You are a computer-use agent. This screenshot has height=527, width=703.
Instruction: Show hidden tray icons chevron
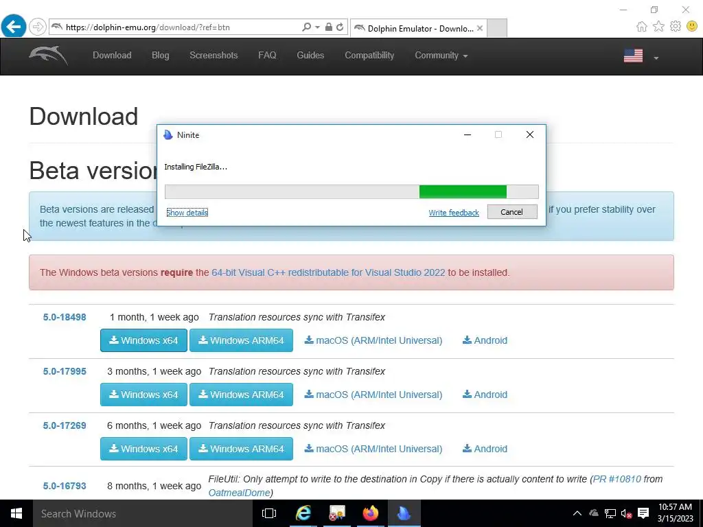(x=577, y=513)
